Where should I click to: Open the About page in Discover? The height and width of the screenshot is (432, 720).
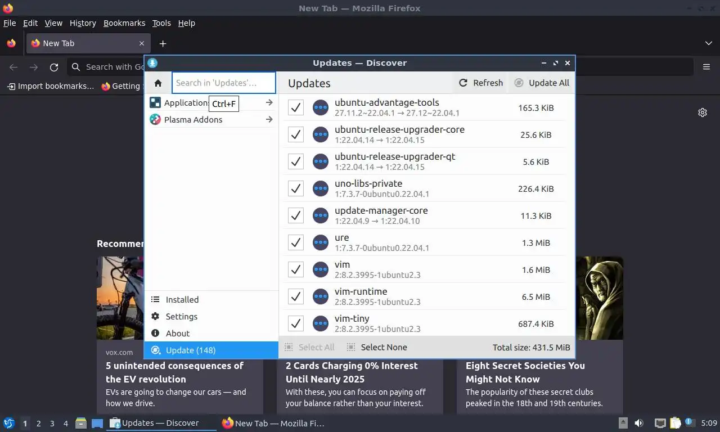point(211,334)
